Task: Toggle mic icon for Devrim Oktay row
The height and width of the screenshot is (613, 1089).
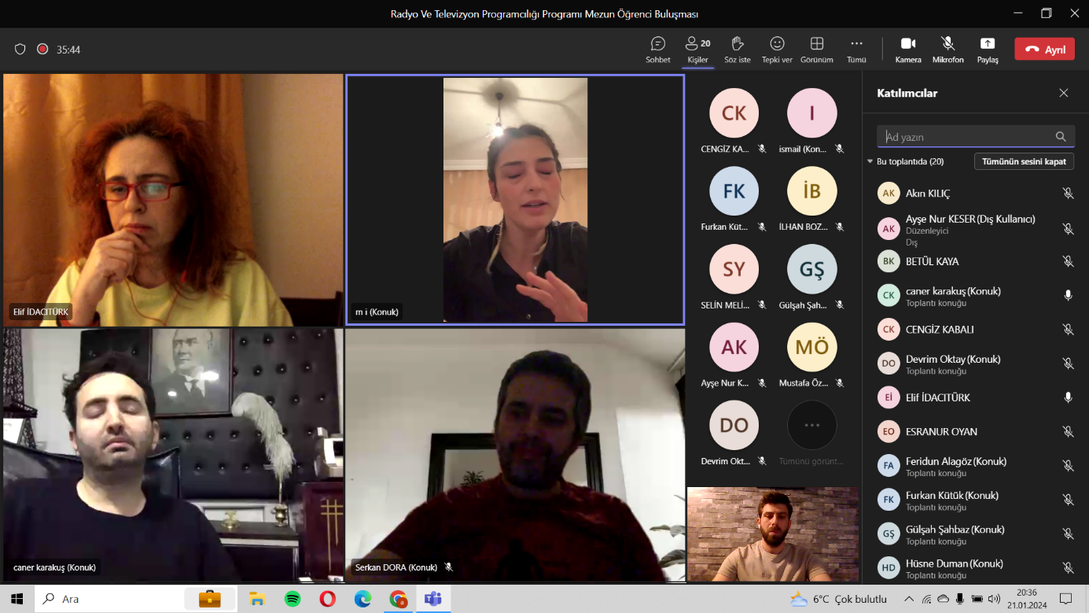Action: pyautogui.click(x=1068, y=364)
